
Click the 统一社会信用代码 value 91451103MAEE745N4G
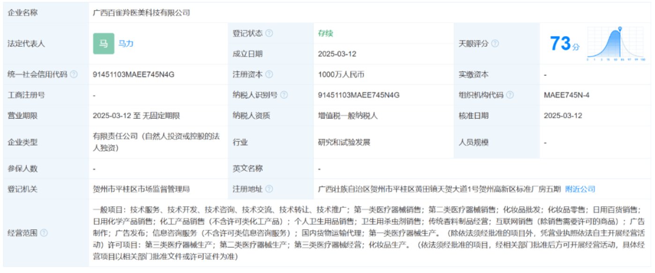(128, 74)
